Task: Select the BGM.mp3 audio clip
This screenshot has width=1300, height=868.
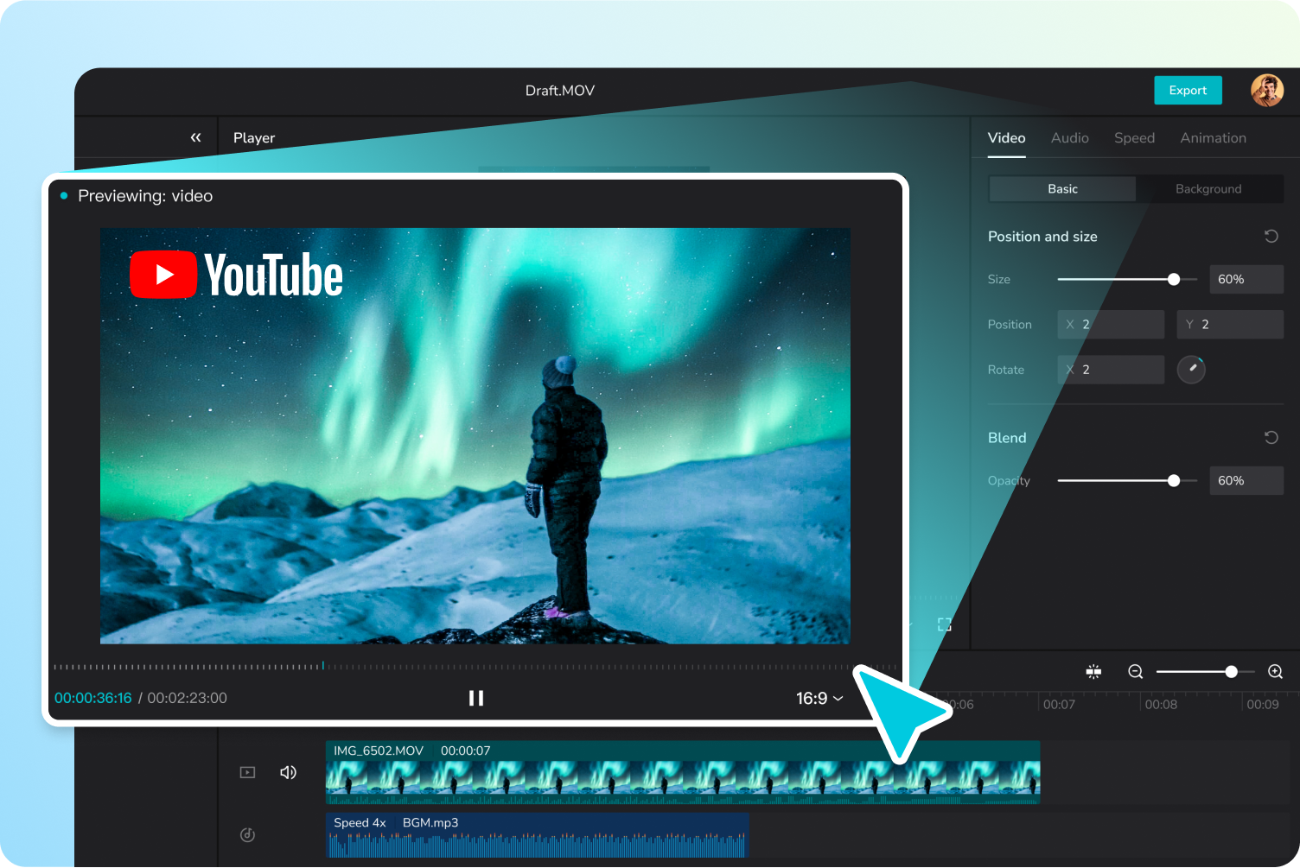Action: click(x=537, y=834)
